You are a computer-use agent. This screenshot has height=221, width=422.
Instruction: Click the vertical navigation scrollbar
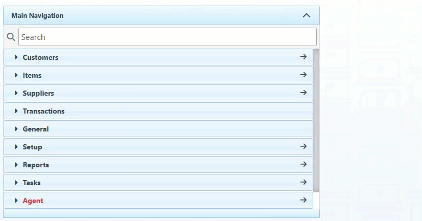coord(316,120)
